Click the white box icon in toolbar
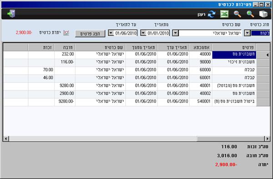This screenshot has width=273, height=179. [x=263, y=14]
